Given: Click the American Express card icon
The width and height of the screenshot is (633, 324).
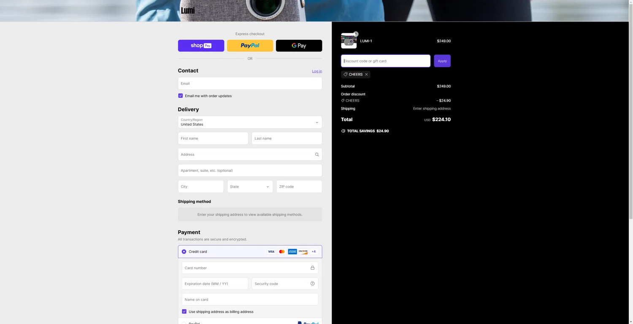Looking at the screenshot, I should (x=292, y=251).
